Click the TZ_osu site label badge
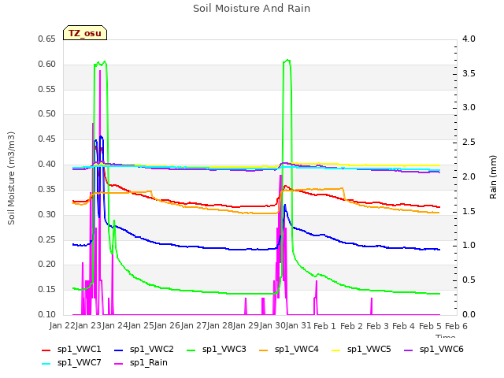The height and width of the screenshot is (378, 504). 85,33
